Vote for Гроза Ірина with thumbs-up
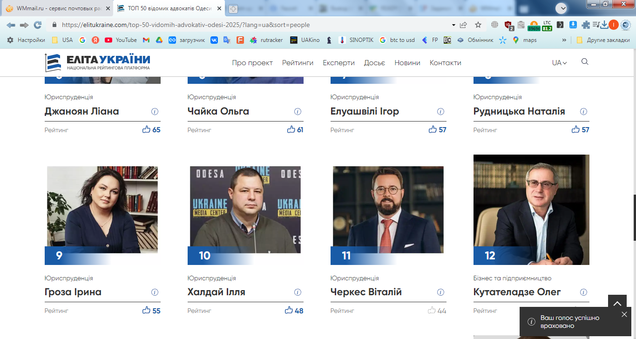 click(146, 310)
